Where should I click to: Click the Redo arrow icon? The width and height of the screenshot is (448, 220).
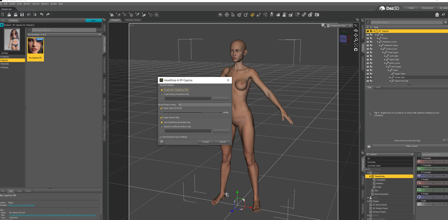click(x=48, y=15)
